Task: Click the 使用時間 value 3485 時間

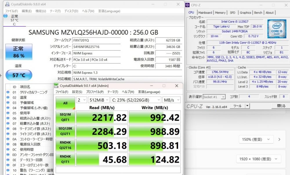Action: pyautogui.click(x=168, y=66)
